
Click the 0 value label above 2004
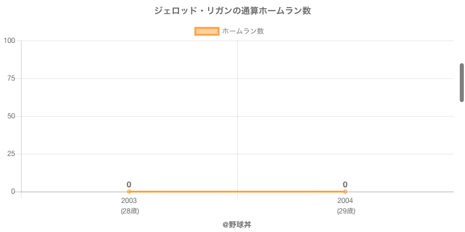click(345, 184)
